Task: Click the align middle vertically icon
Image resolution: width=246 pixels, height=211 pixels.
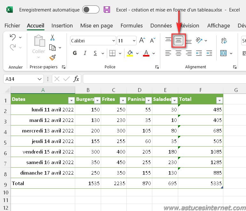Action: 179,41
